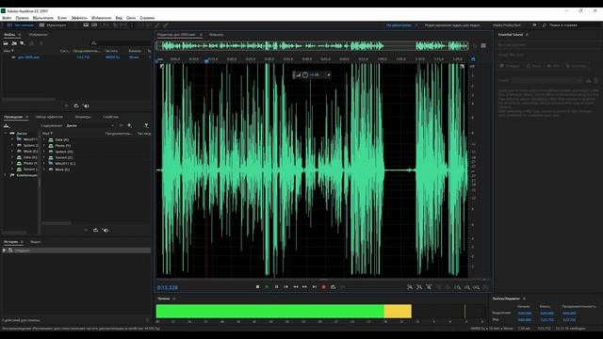Open the Клип menu
The width and height of the screenshot is (603, 339).
pos(62,18)
